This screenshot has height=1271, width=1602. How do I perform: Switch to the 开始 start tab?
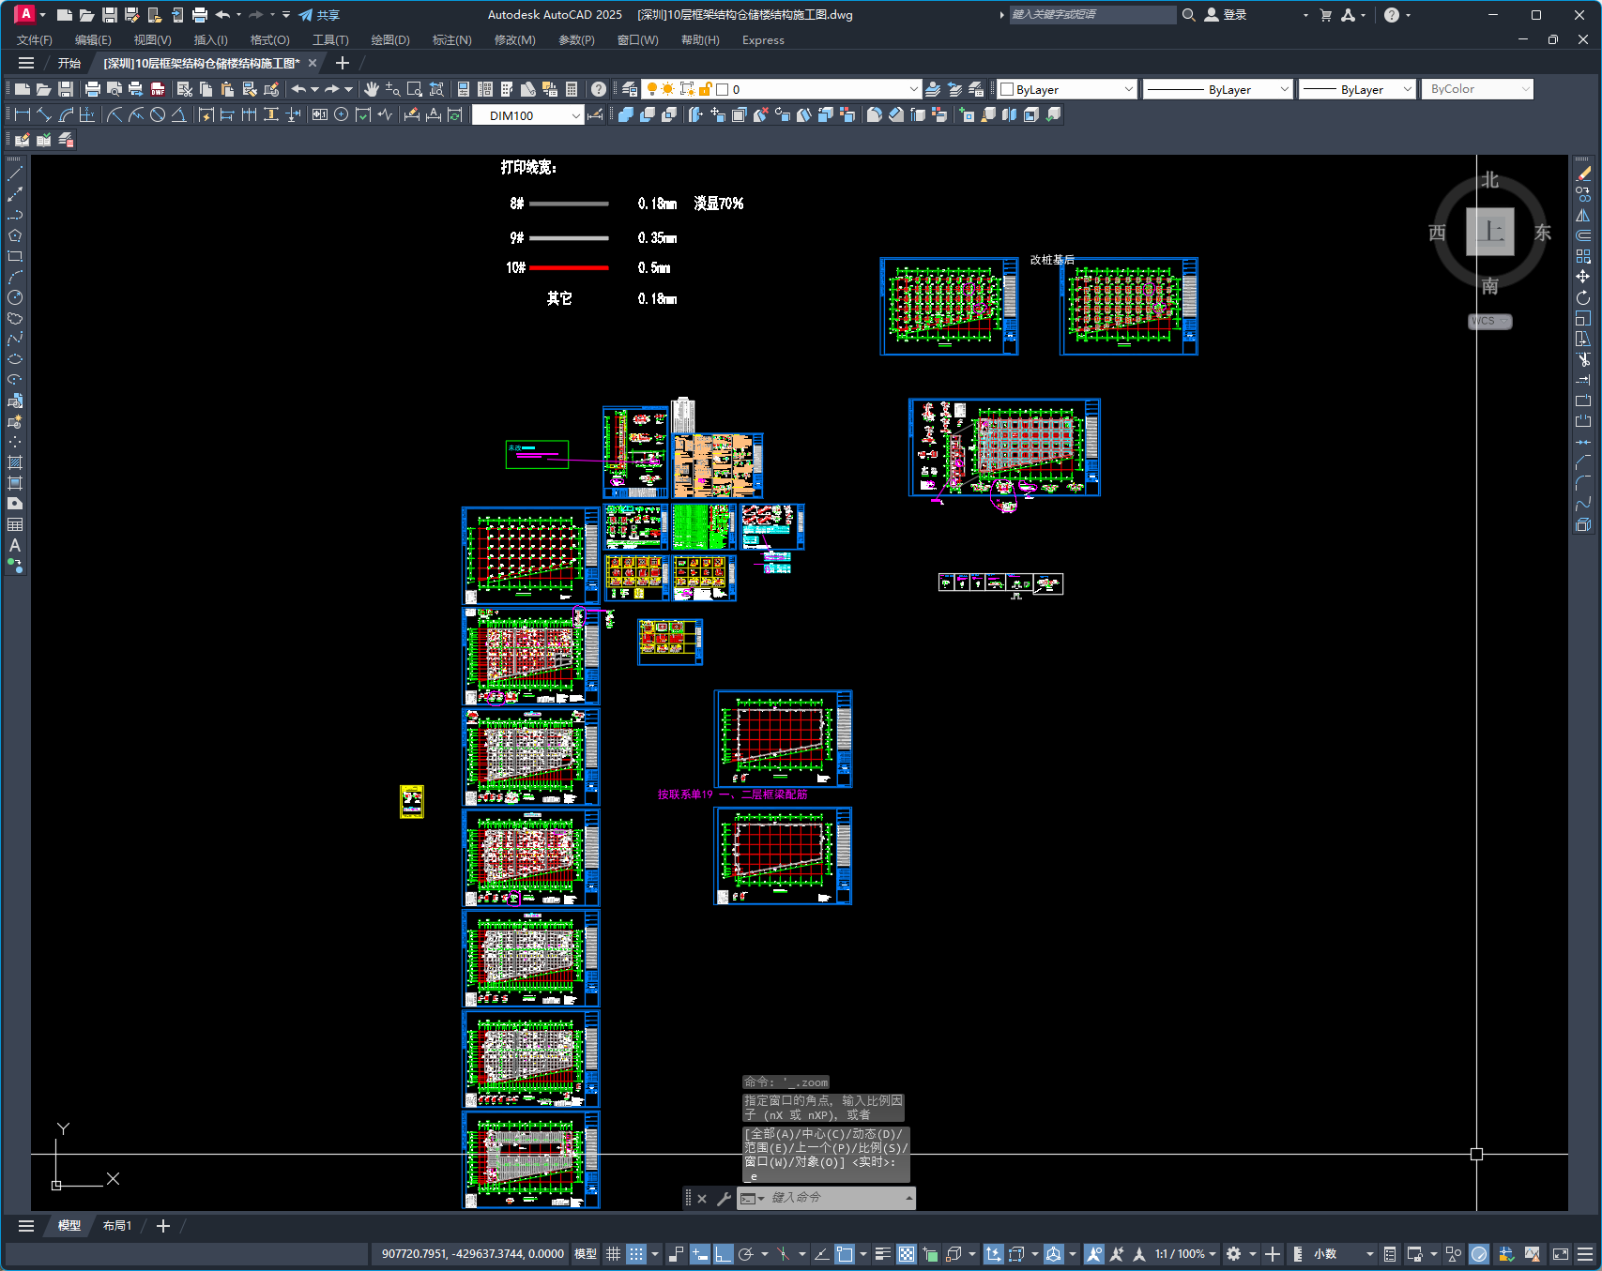coord(69,63)
